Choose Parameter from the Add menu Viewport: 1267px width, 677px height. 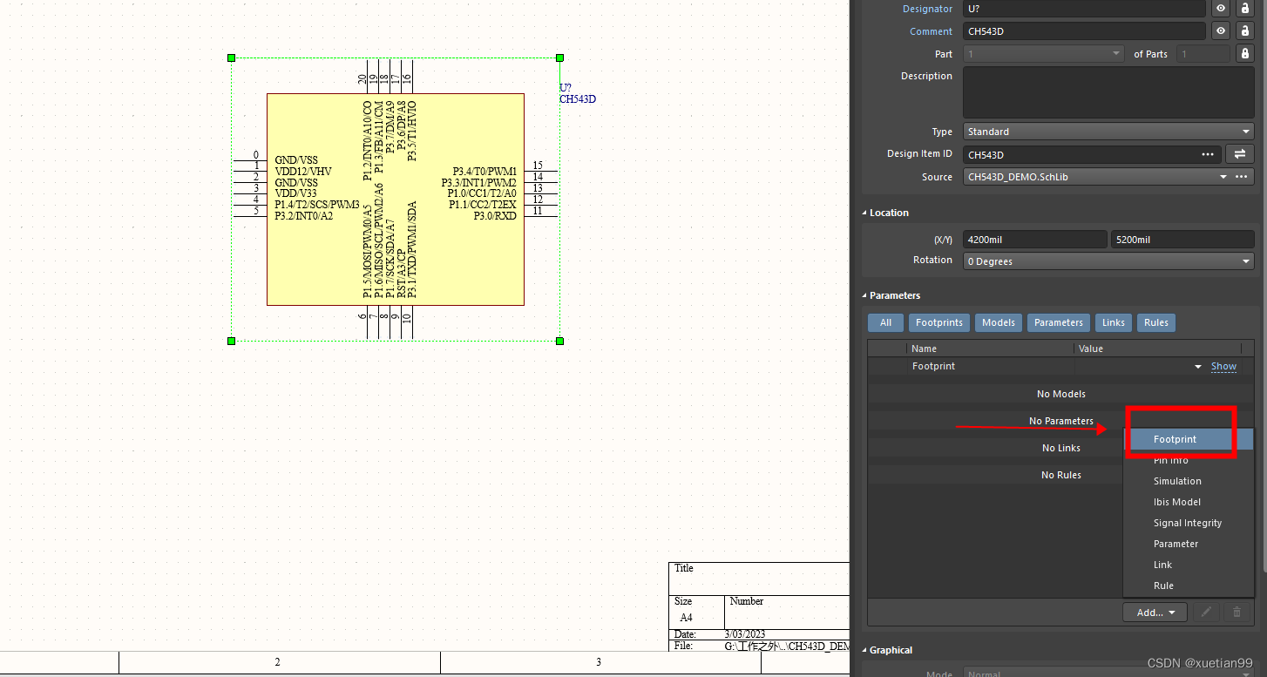[1189, 544]
